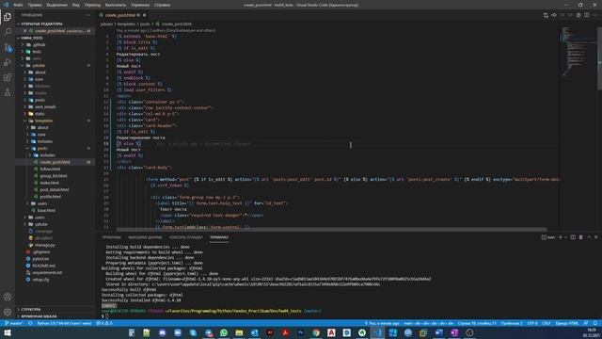Open the Windows Start menu

click(x=8, y=332)
